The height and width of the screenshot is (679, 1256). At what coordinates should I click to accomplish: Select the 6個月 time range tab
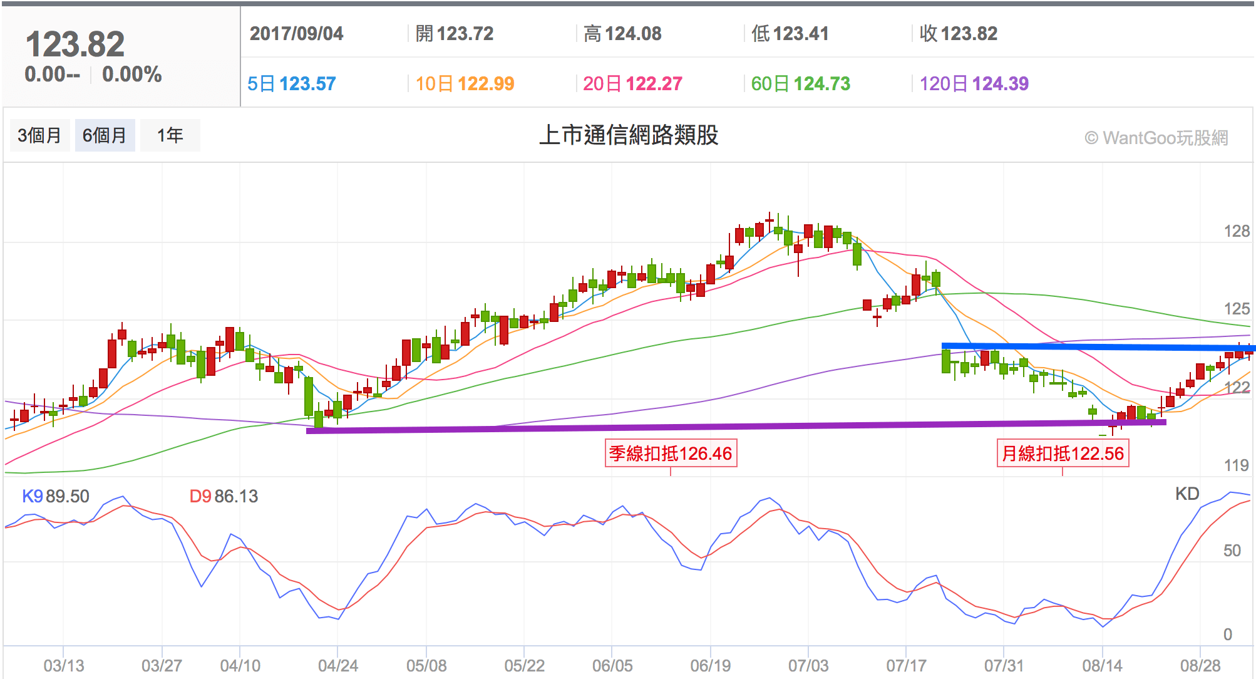[105, 135]
